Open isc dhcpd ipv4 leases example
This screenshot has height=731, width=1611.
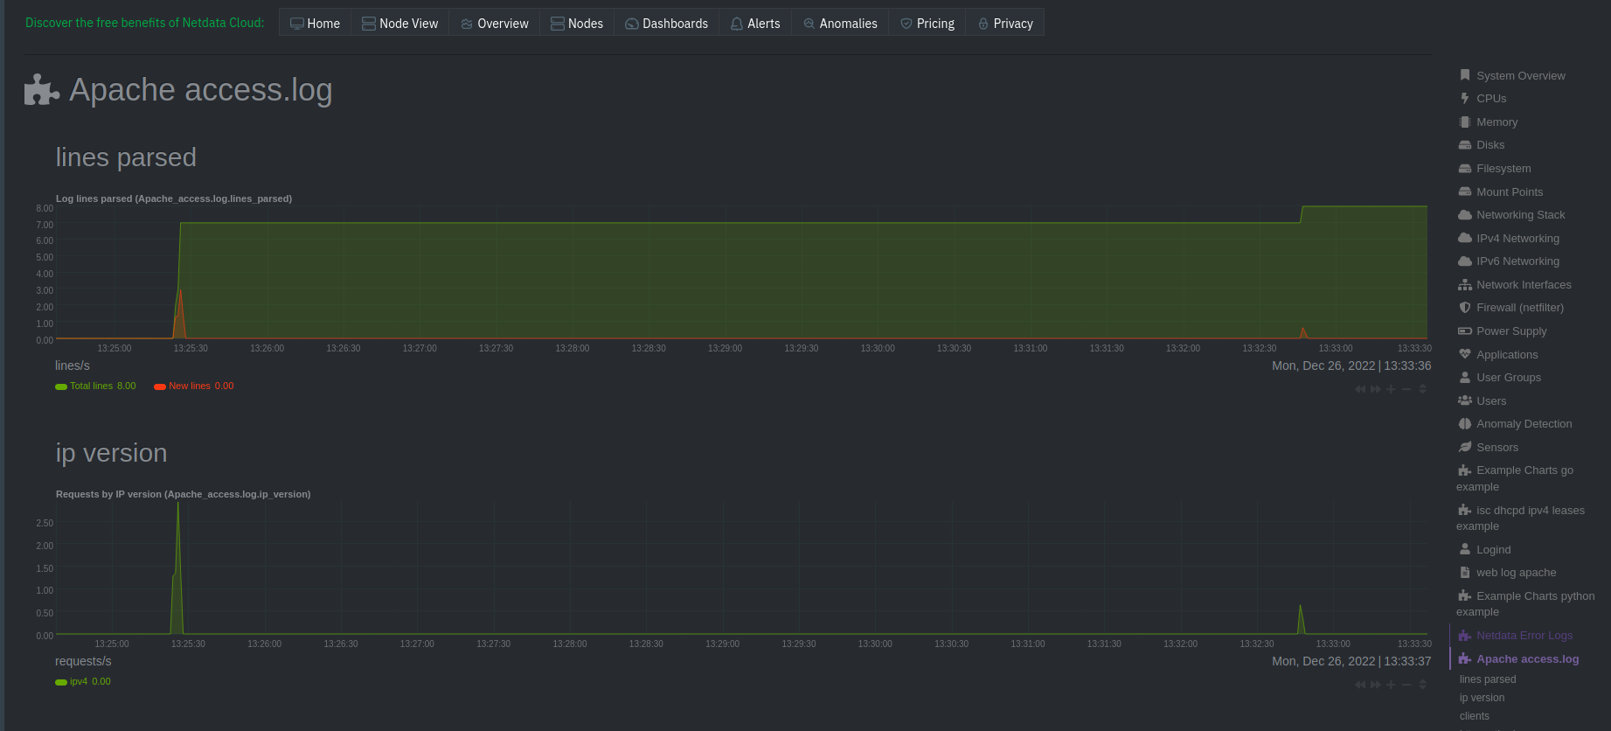(1521, 519)
